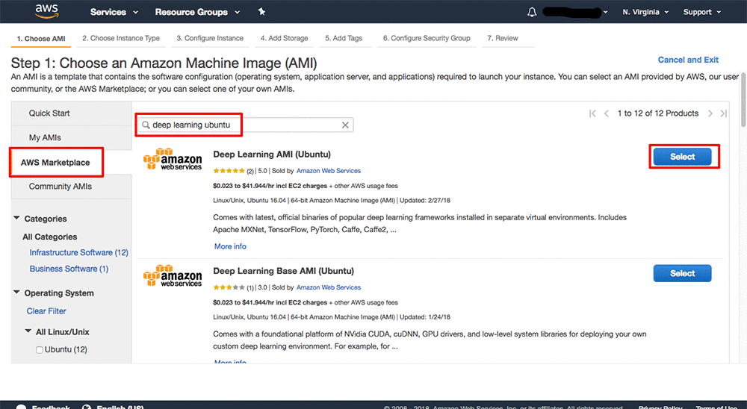This screenshot has height=409, width=747.
Task: Open the N. Virginia region dropdown
Action: 645,12
